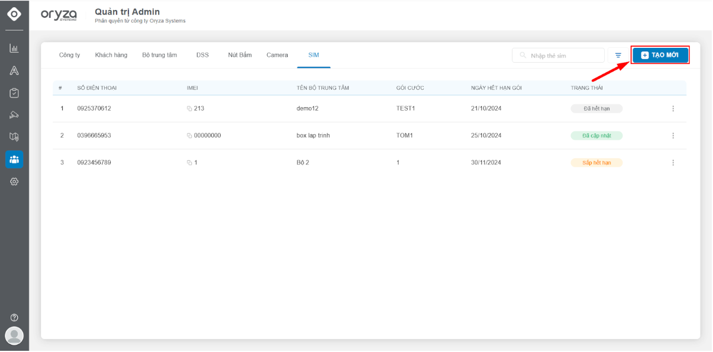Open the three-dot menu for 0923456789
713x352 pixels.
click(673, 163)
